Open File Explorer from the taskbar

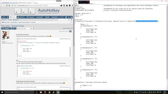41,92
